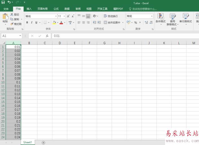Switch to the 视图 View tab
The image size is (199, 145).
point(89,9)
